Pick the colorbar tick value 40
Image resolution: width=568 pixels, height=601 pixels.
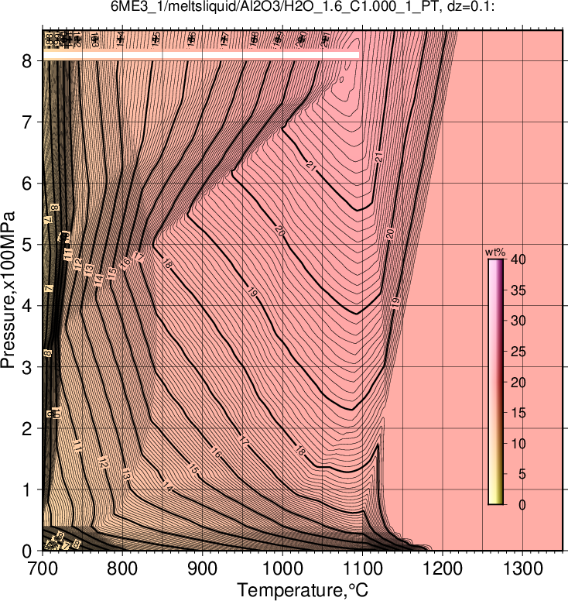[518, 259]
